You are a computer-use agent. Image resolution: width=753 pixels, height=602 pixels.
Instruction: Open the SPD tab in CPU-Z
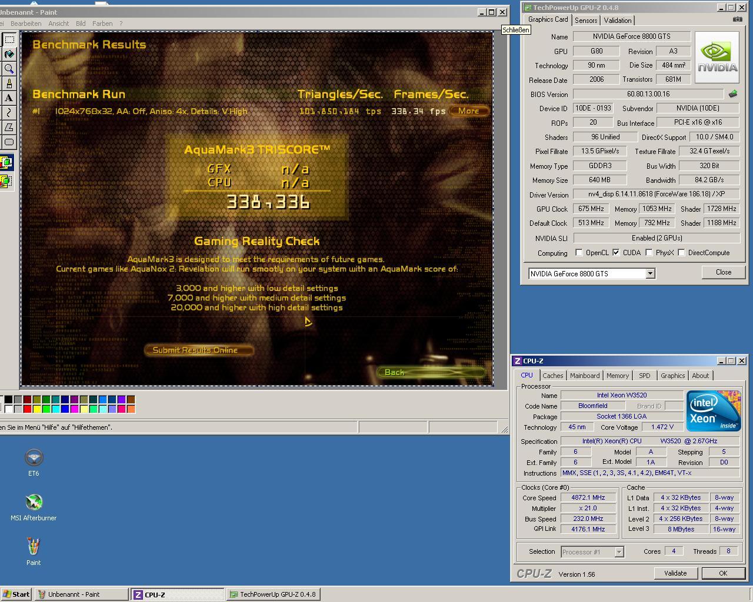(645, 376)
